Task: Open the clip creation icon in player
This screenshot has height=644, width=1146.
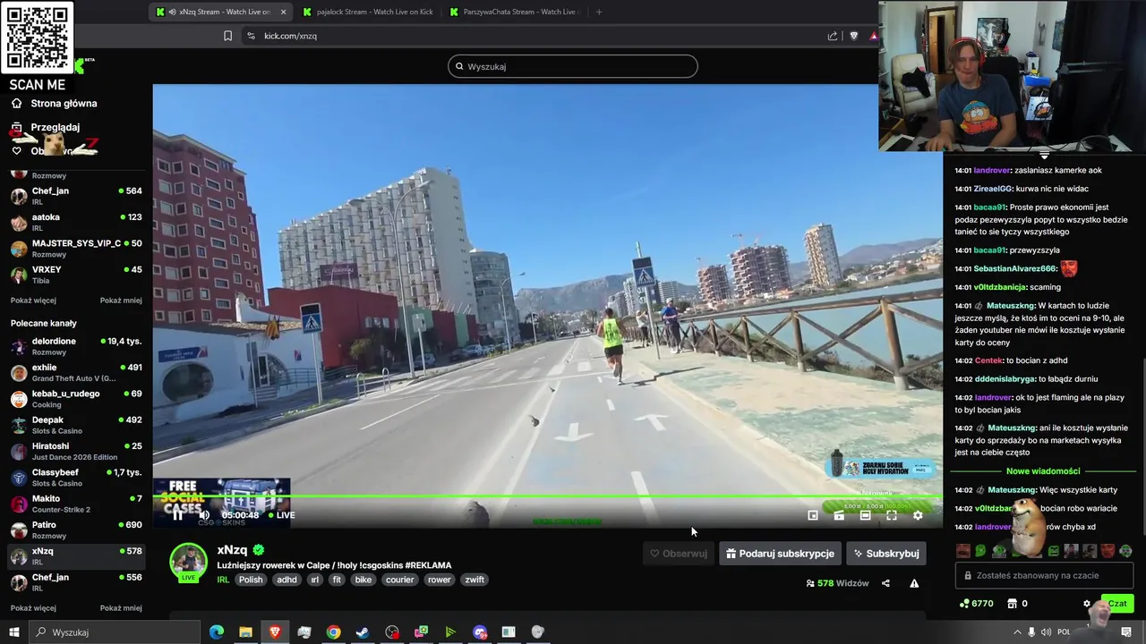Action: click(839, 515)
